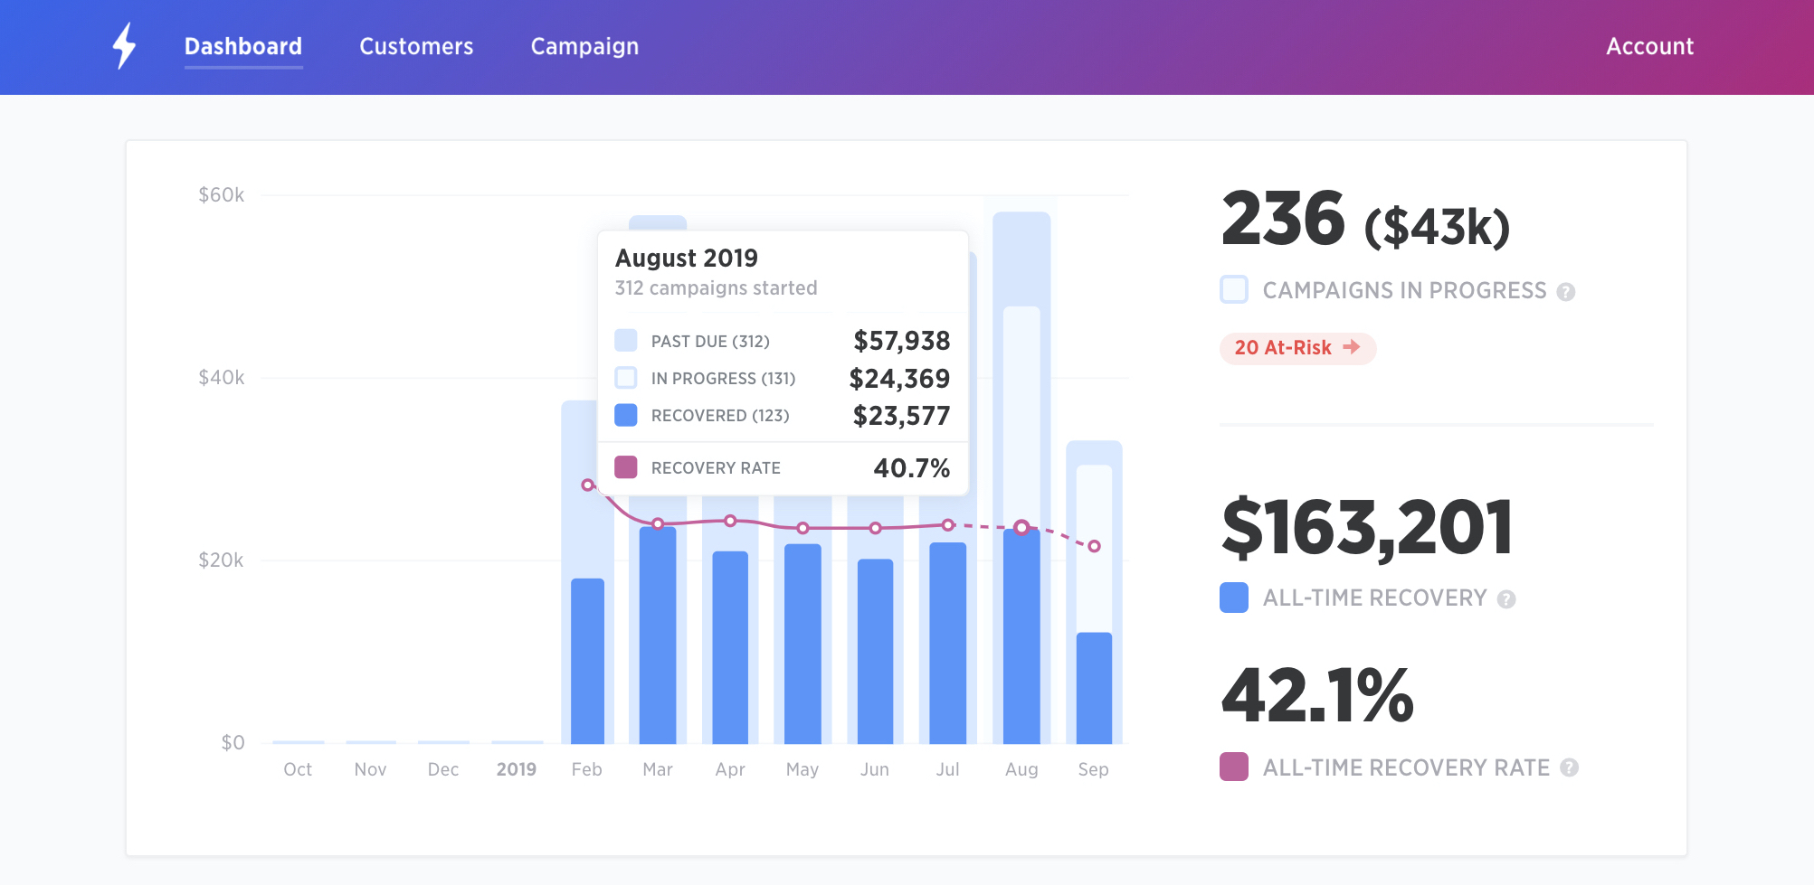
Task: Click the All-Time Recovery help icon
Action: [x=1505, y=598]
